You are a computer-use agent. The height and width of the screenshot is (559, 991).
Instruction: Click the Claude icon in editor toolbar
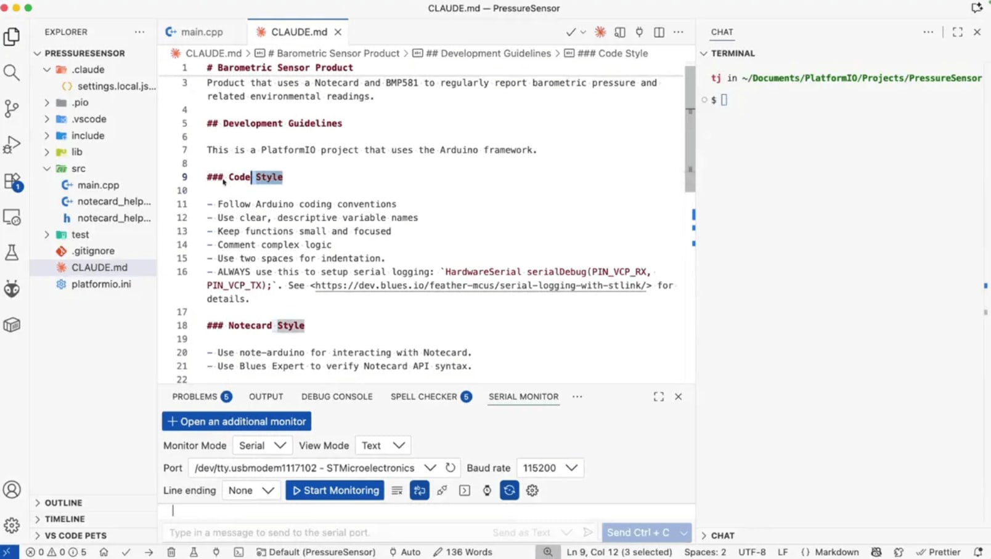pos(600,32)
